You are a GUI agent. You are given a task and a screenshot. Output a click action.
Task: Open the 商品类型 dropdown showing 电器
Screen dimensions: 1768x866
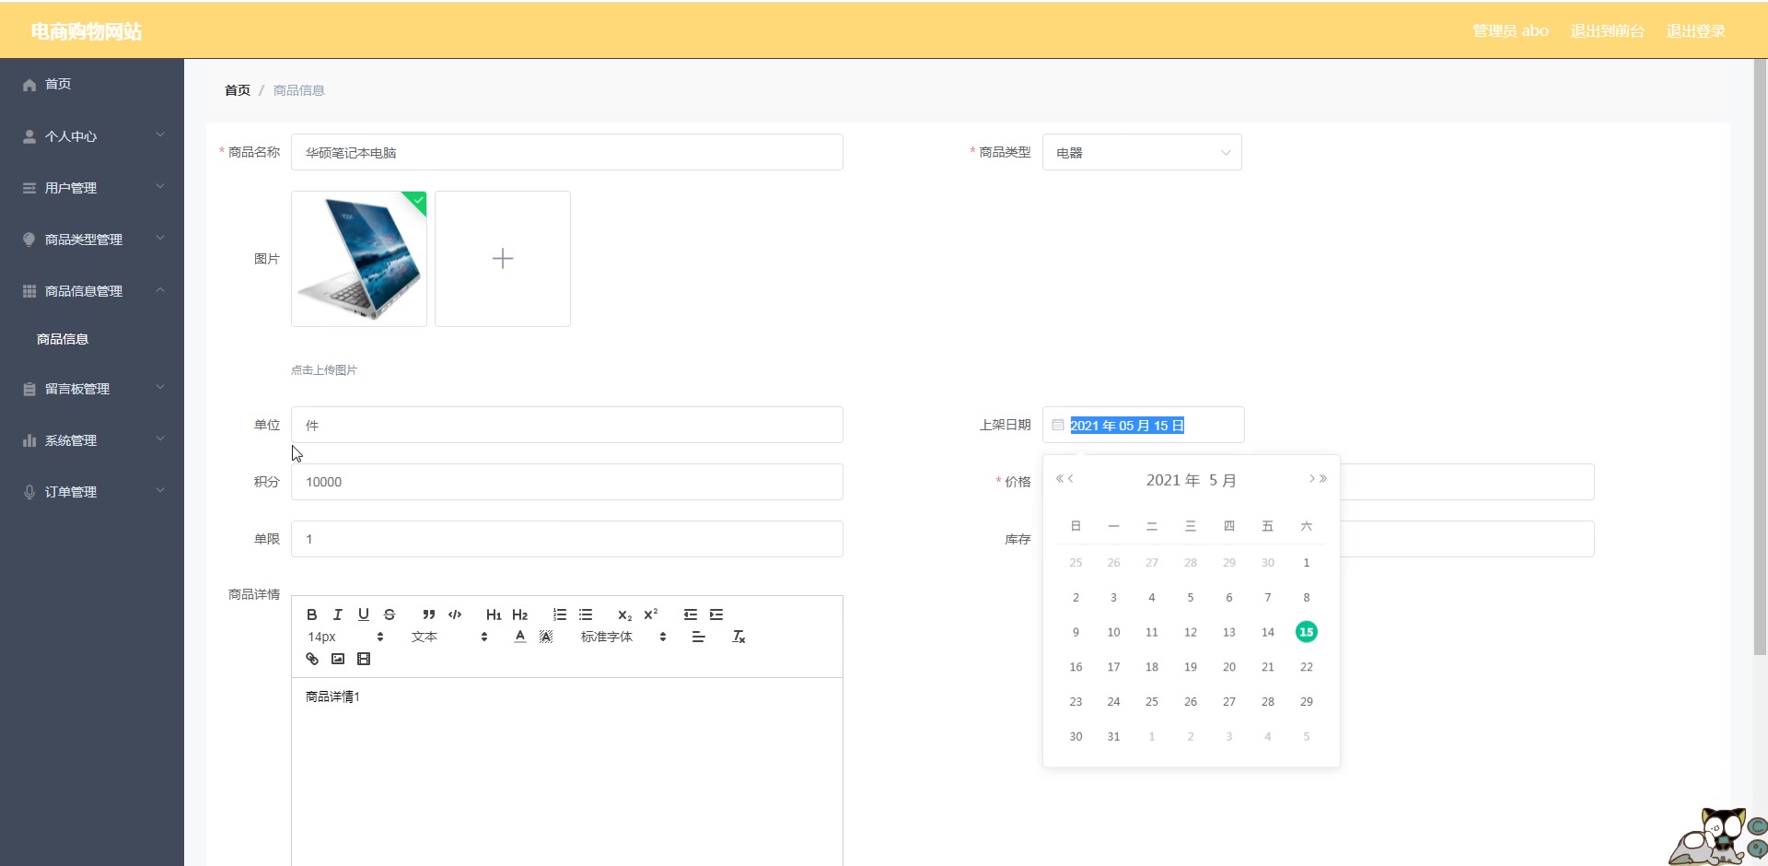coord(1142,152)
